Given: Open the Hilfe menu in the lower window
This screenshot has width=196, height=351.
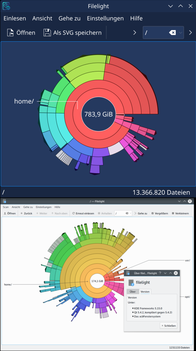Looking at the screenshot, I should [x=57, y=207].
